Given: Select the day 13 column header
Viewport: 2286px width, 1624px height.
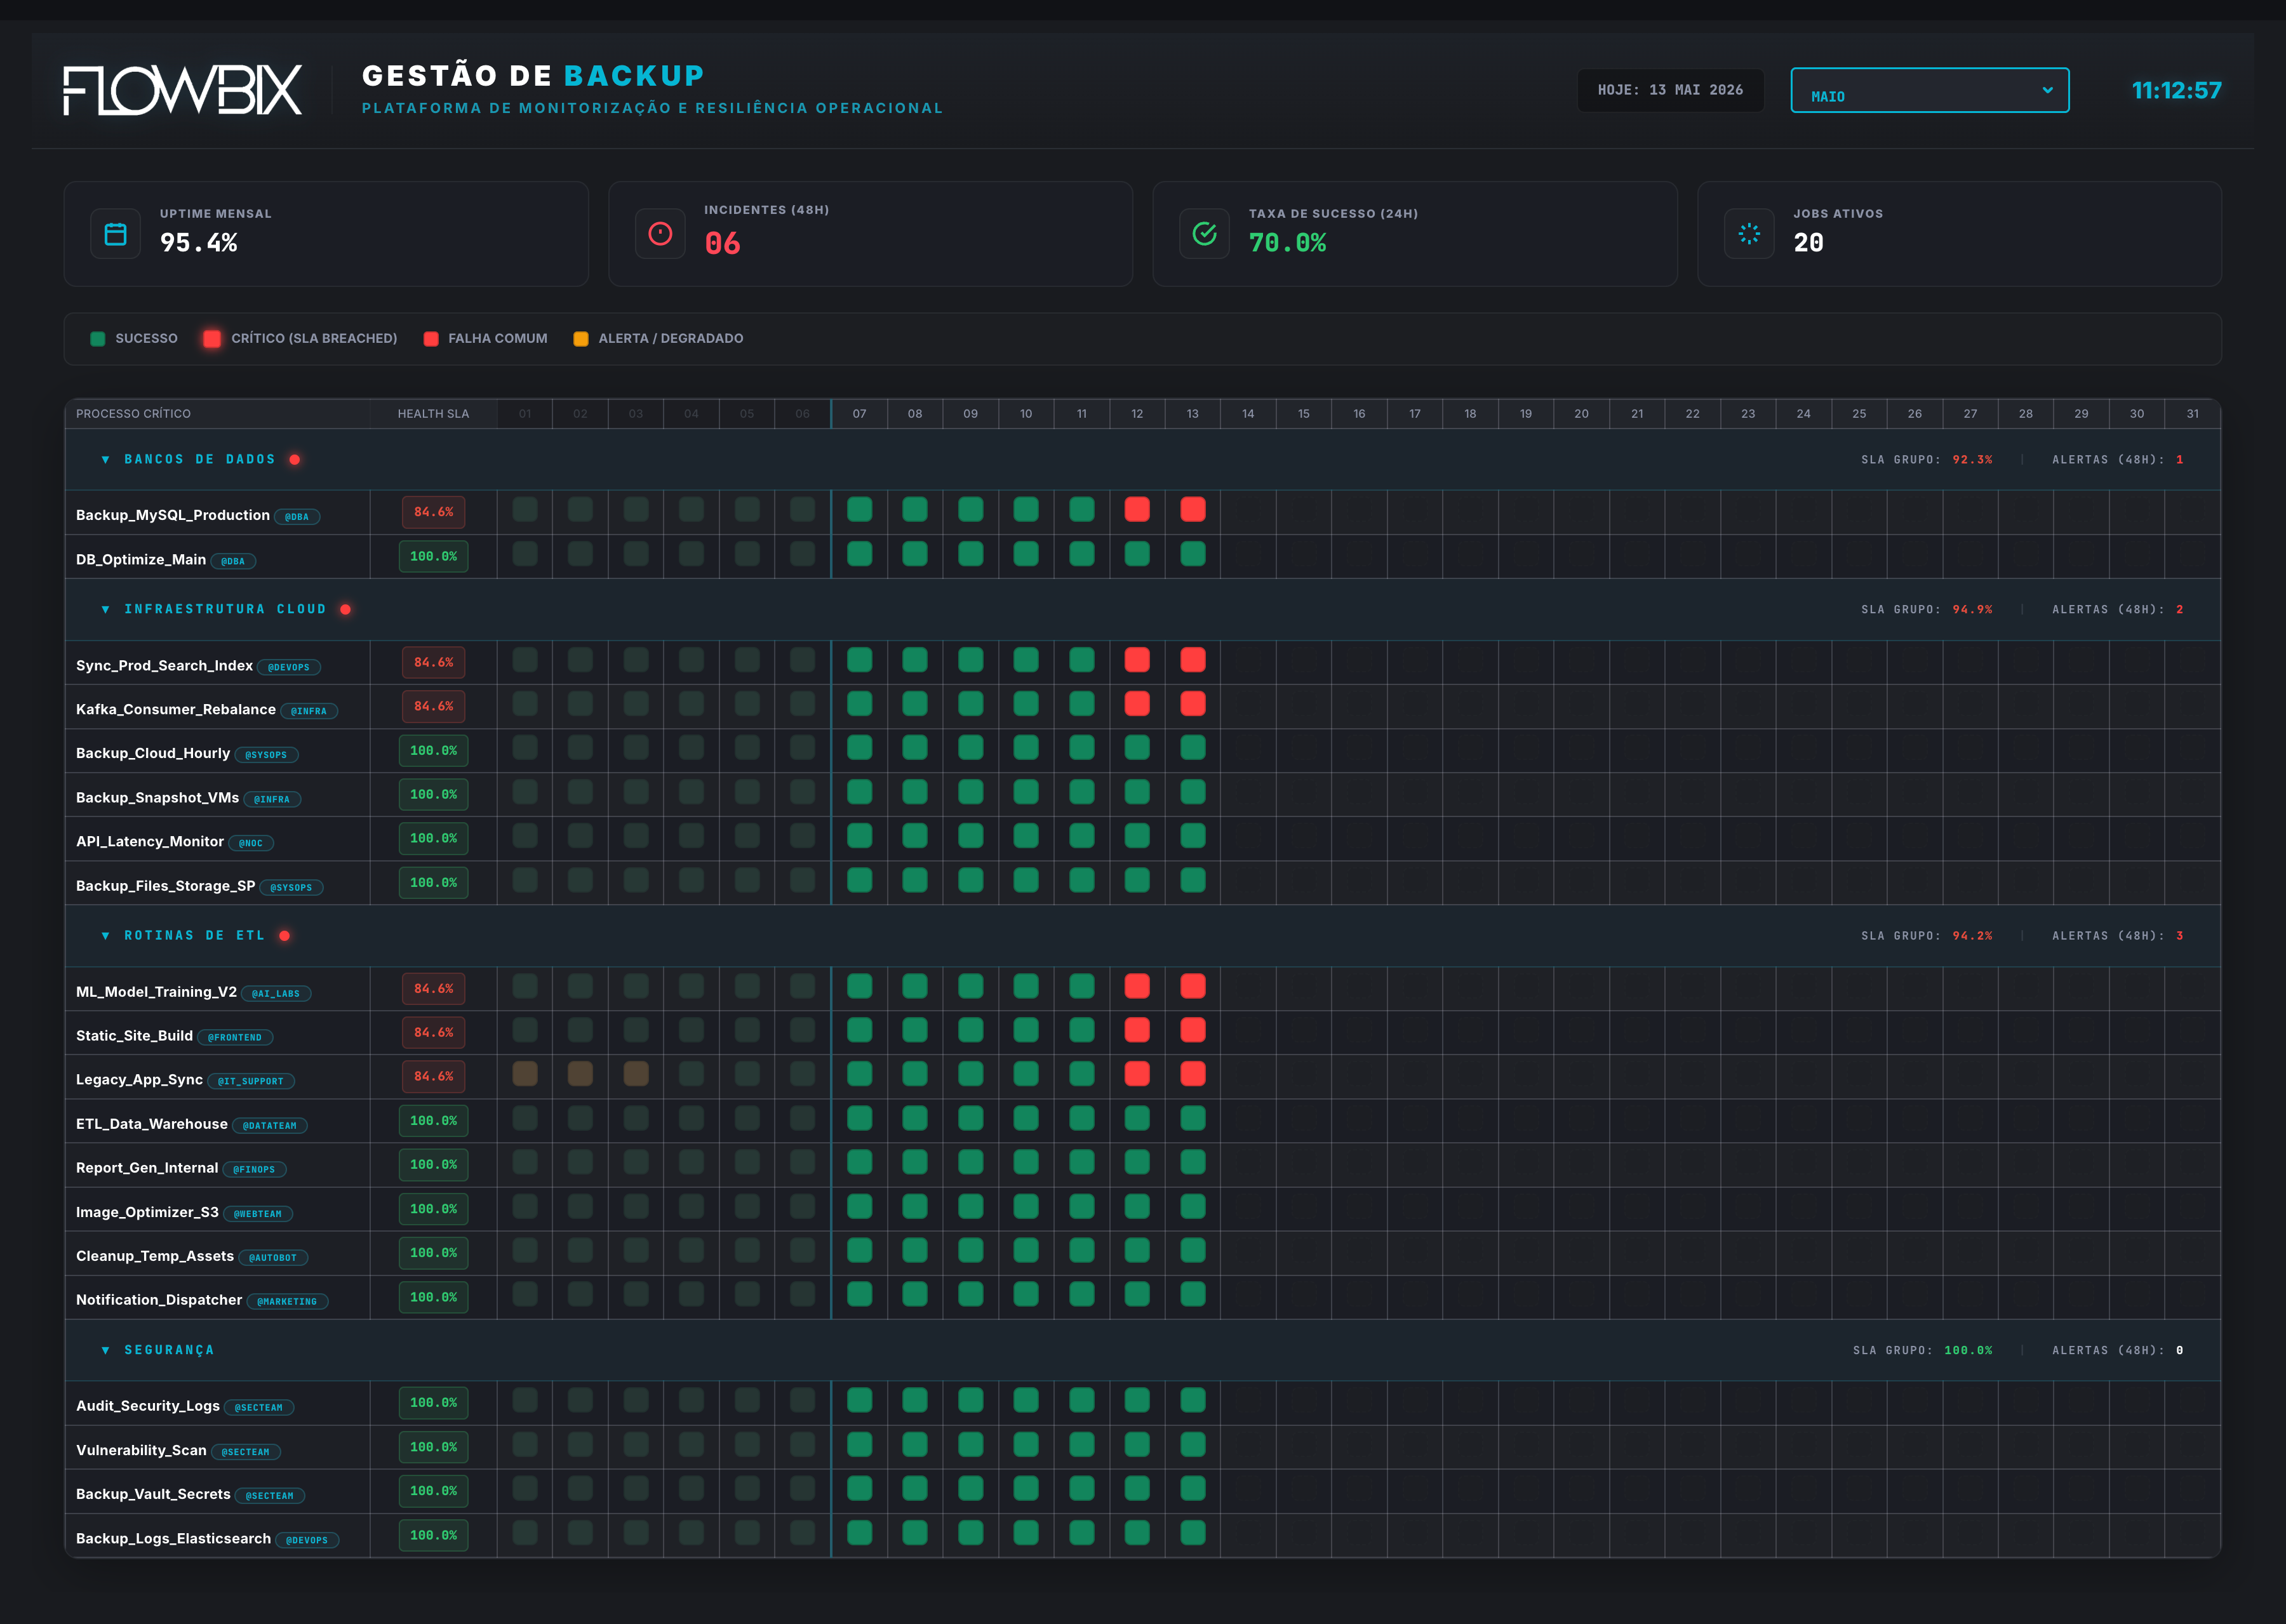Looking at the screenshot, I should [x=1192, y=414].
